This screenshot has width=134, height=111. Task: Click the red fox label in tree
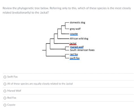coord(74,54)
